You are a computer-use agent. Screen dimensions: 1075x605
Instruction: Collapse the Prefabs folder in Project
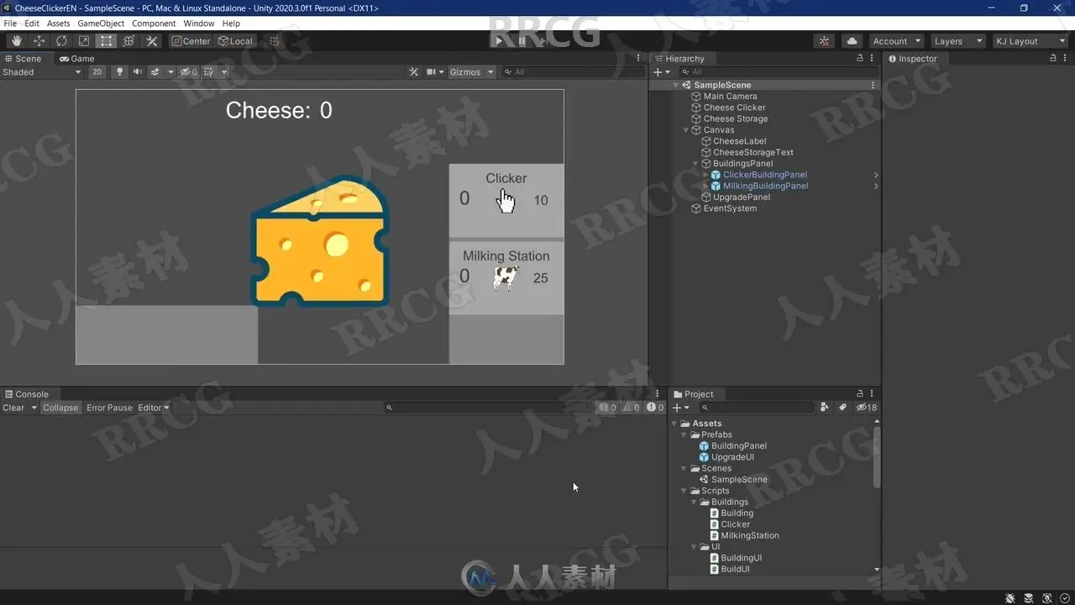tap(684, 435)
